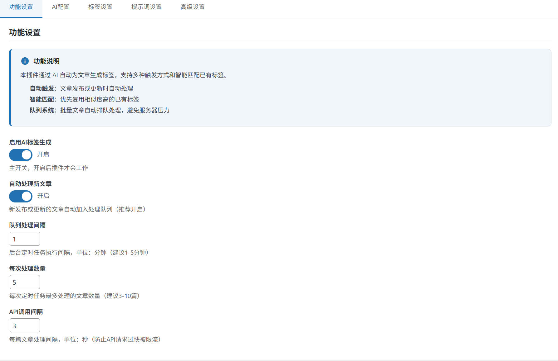
Task: Click the 智能匹配 description line
Action: (84, 99)
